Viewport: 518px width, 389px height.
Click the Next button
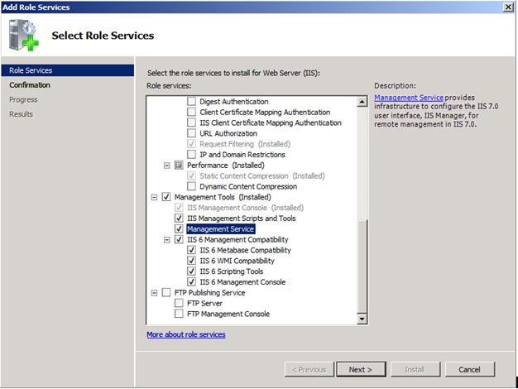tap(360, 369)
